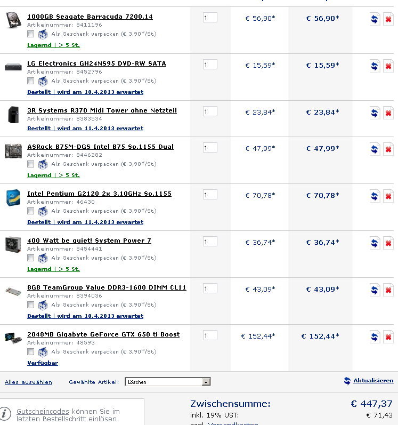The height and width of the screenshot is (425, 398).
Task: Click the red delete icon for Seagate Barracuda
Action: tap(388, 19)
